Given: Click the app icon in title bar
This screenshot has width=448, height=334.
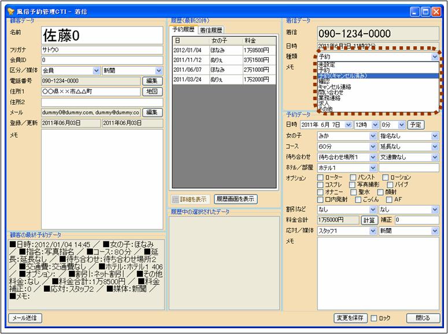Looking at the screenshot, I should click(x=10, y=10).
